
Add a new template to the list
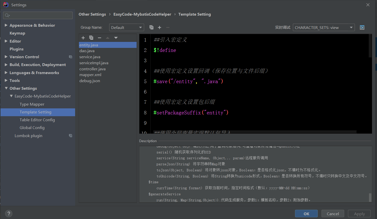click(x=83, y=38)
